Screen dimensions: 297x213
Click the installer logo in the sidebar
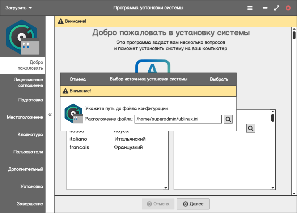coord(23,37)
